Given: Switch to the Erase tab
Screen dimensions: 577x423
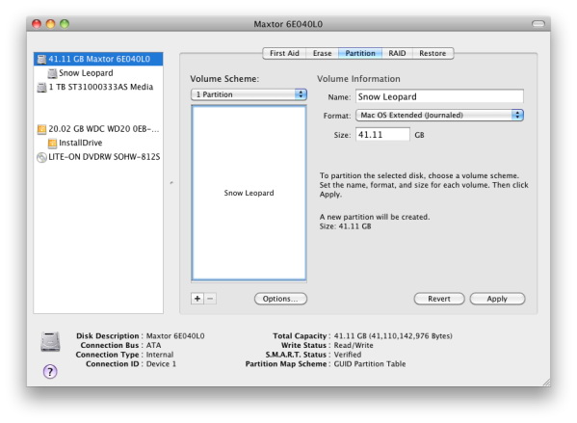Looking at the screenshot, I should (x=322, y=53).
